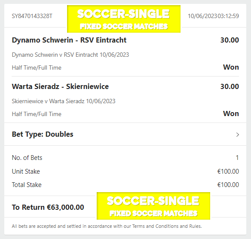The height and width of the screenshot is (239, 251).
Task: Open the Bet Type: Doubles row
Action: pyautogui.click(x=125, y=134)
